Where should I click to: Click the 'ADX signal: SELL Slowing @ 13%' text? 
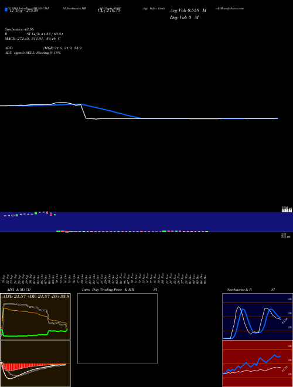(33, 53)
